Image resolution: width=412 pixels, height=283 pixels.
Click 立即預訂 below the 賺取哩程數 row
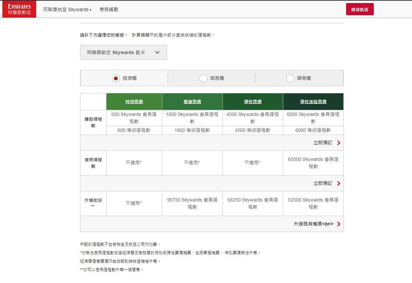click(327, 143)
